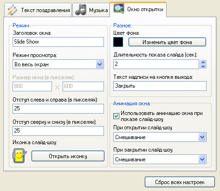The width and height of the screenshot is (220, 191).
Task: Open the Режим просмотра dropdown arrow
Action: click(99, 64)
